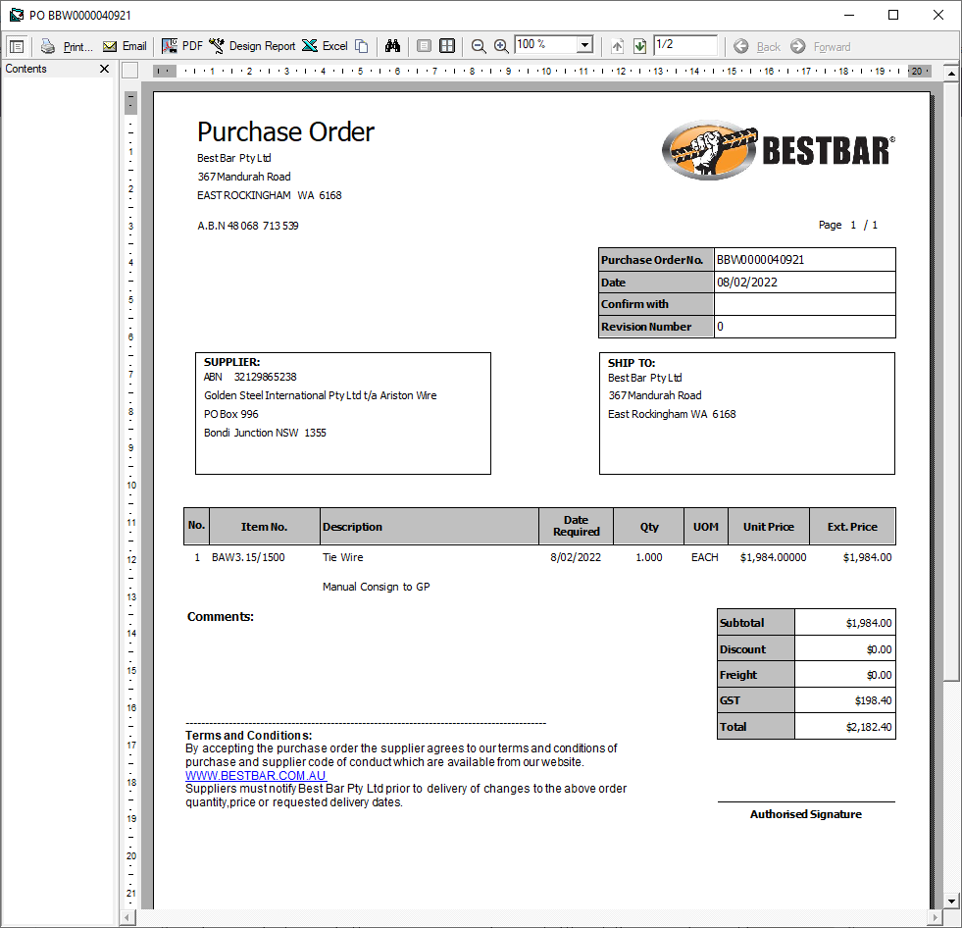962x928 pixels.
Task: Click the horizontal scrollbar left arrow
Action: coord(127,918)
